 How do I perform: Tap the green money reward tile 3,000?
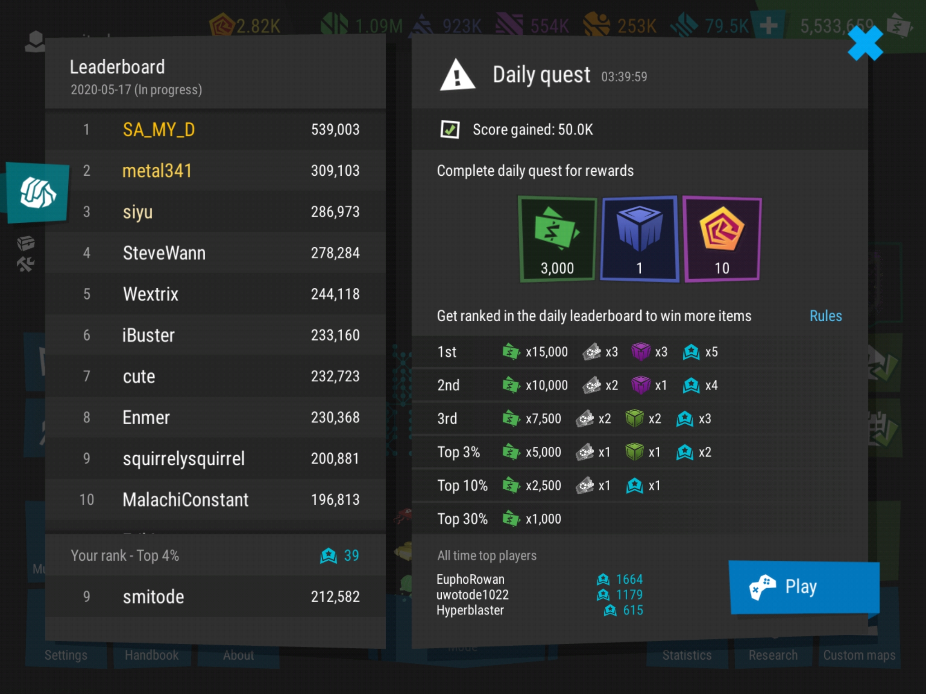(557, 239)
